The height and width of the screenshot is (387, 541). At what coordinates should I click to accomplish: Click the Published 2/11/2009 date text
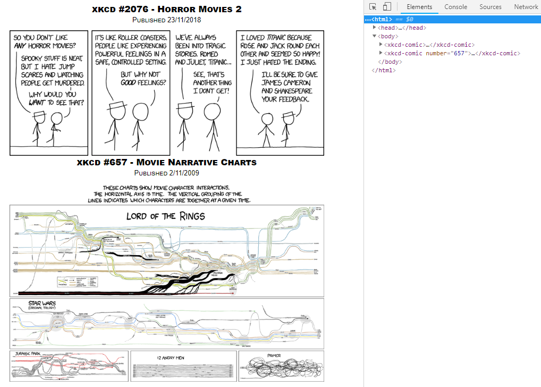pyautogui.click(x=167, y=173)
